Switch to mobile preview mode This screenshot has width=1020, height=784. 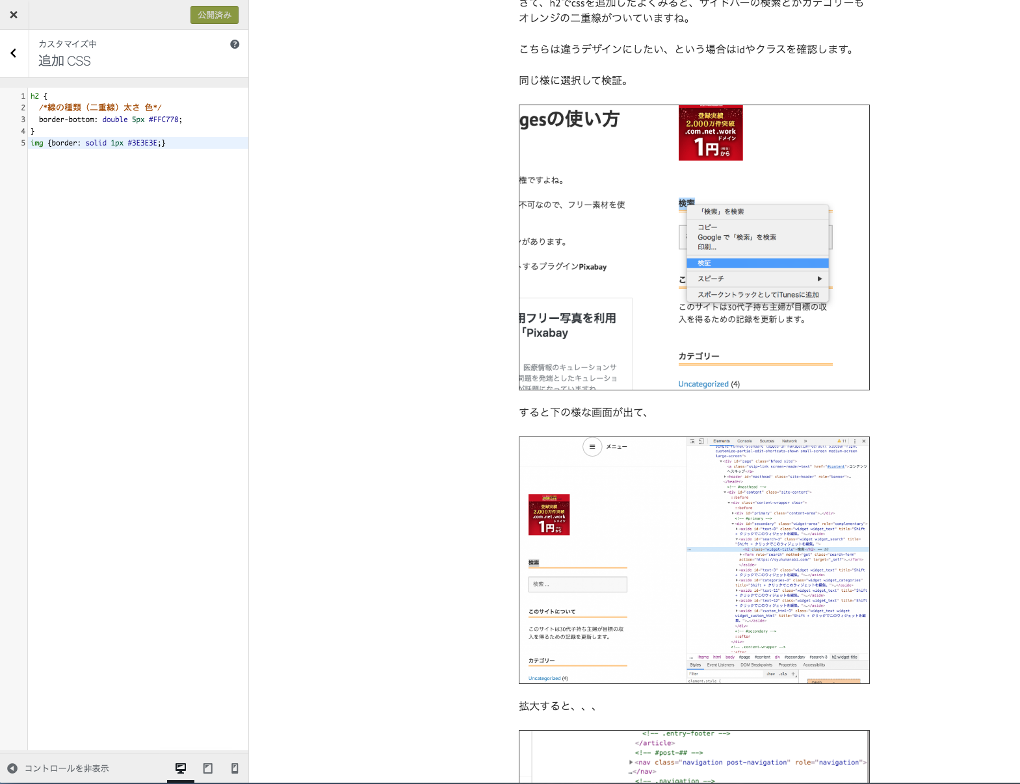click(235, 768)
